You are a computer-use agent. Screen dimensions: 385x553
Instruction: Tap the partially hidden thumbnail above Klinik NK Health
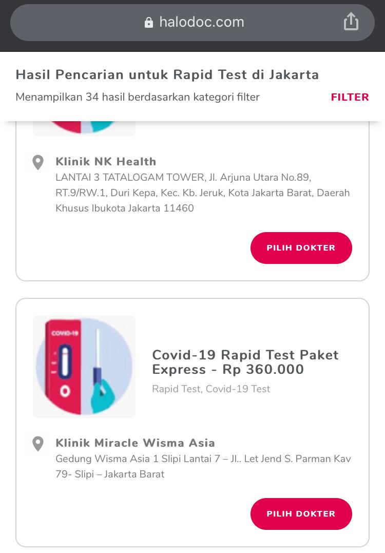[x=84, y=128]
